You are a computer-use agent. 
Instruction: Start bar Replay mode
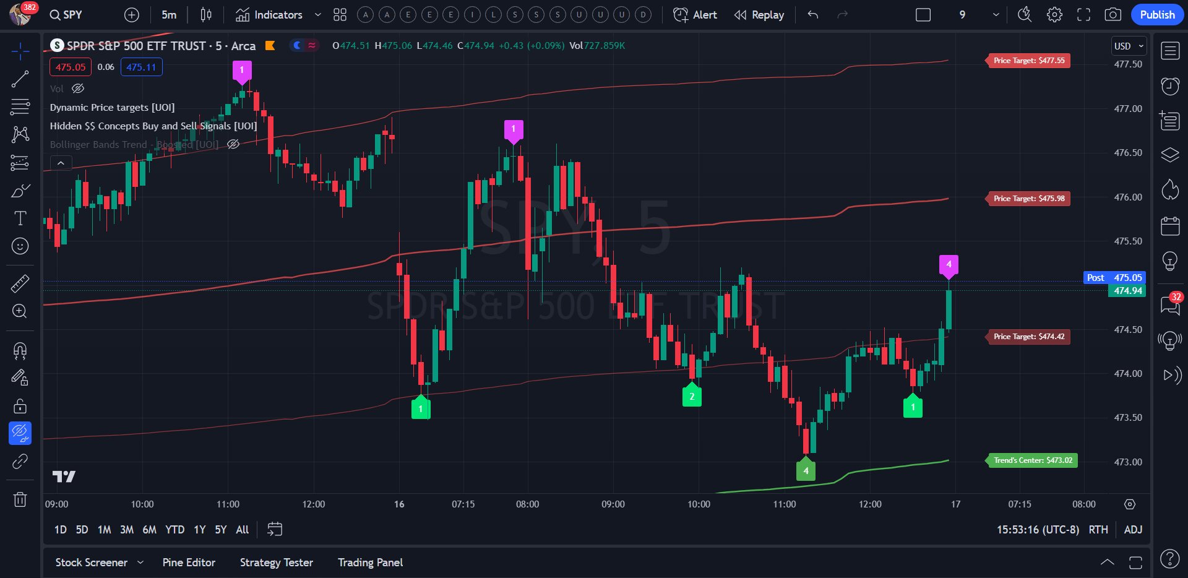pyautogui.click(x=759, y=15)
